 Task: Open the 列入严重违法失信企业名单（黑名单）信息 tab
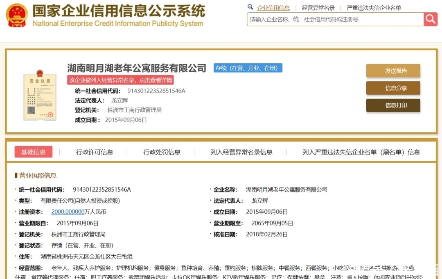[361, 152]
